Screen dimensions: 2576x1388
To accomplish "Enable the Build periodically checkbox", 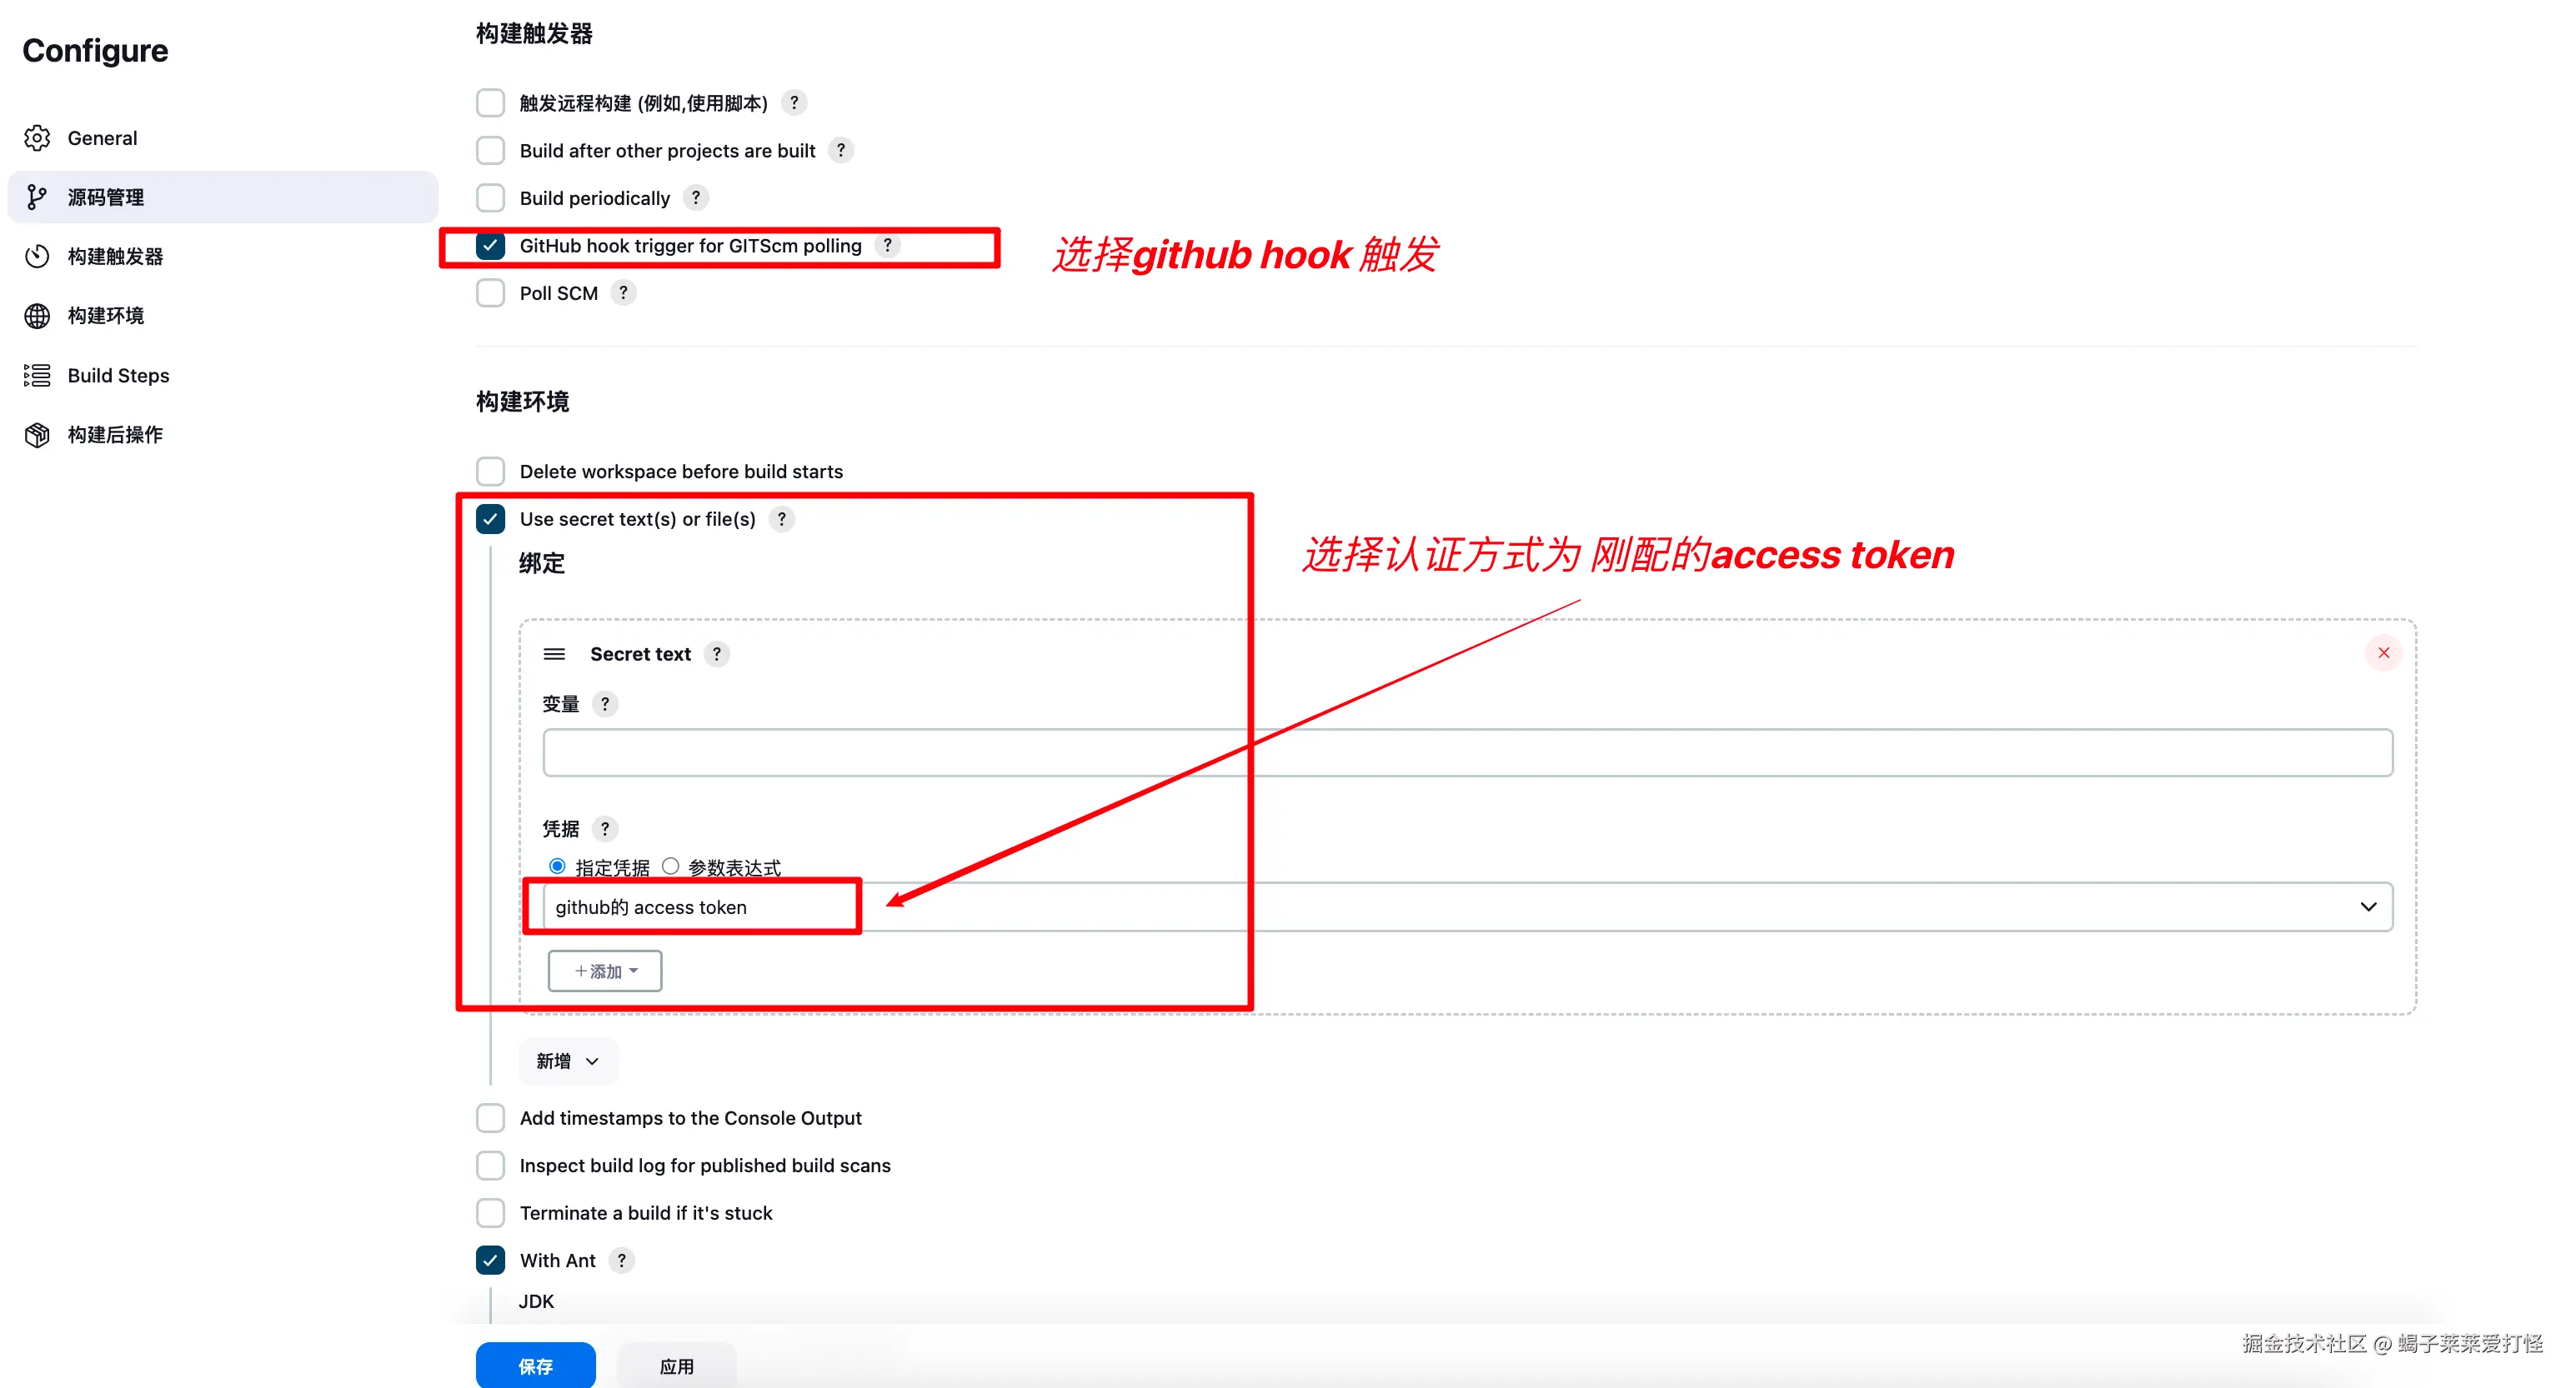I will pyautogui.click(x=490, y=197).
